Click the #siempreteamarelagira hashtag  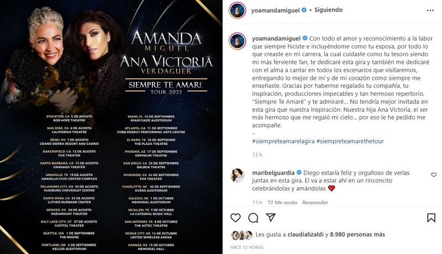tap(283, 142)
